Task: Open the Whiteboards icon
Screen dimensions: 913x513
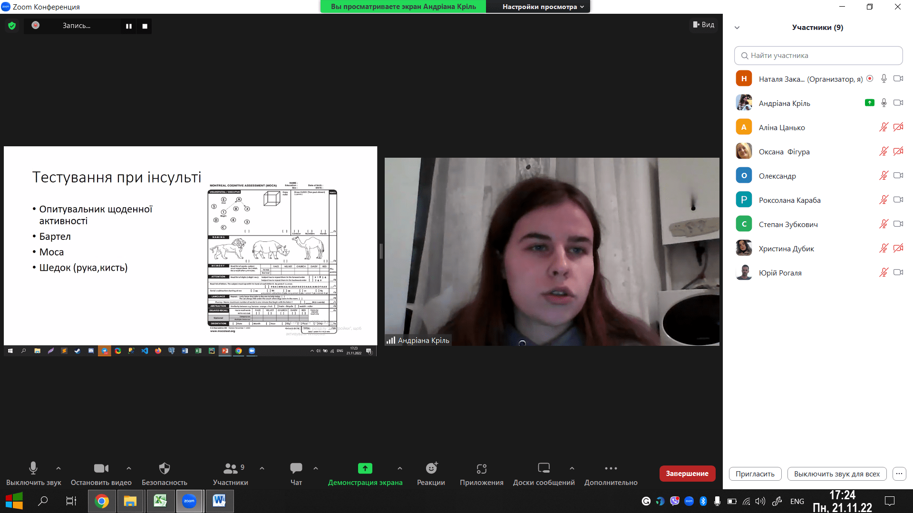Action: tap(544, 468)
